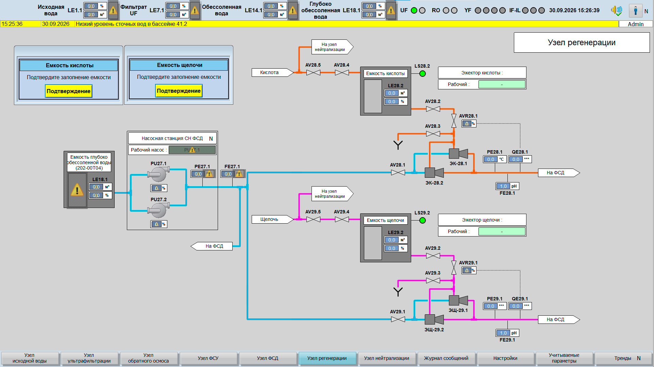
Task: Go to the Настройки tab
Action: (x=505, y=358)
